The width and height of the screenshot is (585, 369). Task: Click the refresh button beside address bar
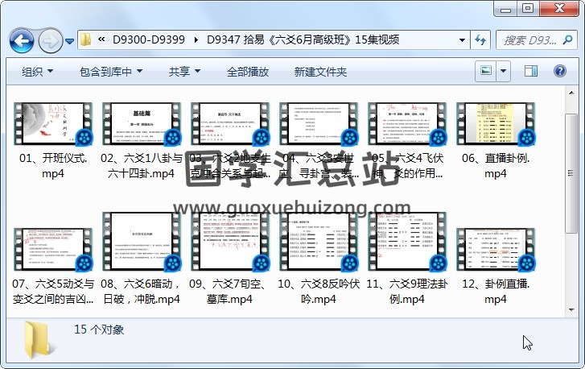pos(480,39)
